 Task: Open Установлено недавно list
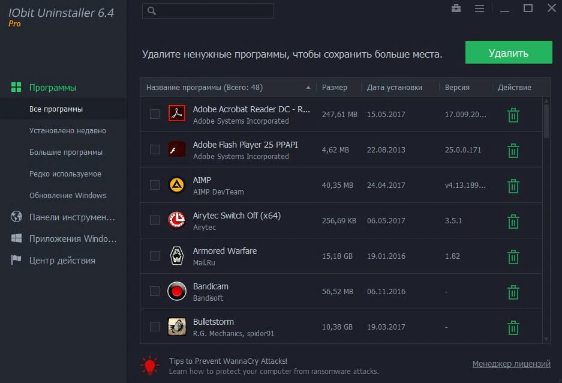68,130
